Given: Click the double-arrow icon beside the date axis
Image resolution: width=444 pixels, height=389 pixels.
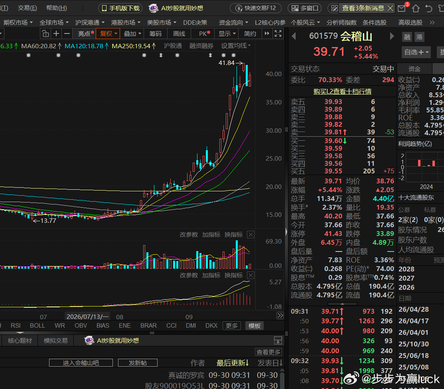Looking at the screenshot, I should (x=280, y=315).
